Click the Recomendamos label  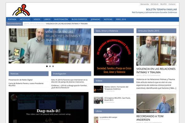(14, 24)
